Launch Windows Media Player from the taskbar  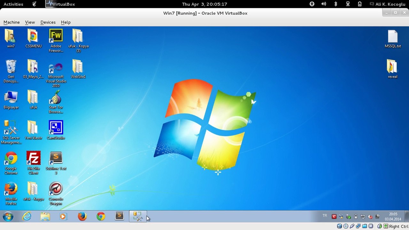pyautogui.click(x=64, y=217)
